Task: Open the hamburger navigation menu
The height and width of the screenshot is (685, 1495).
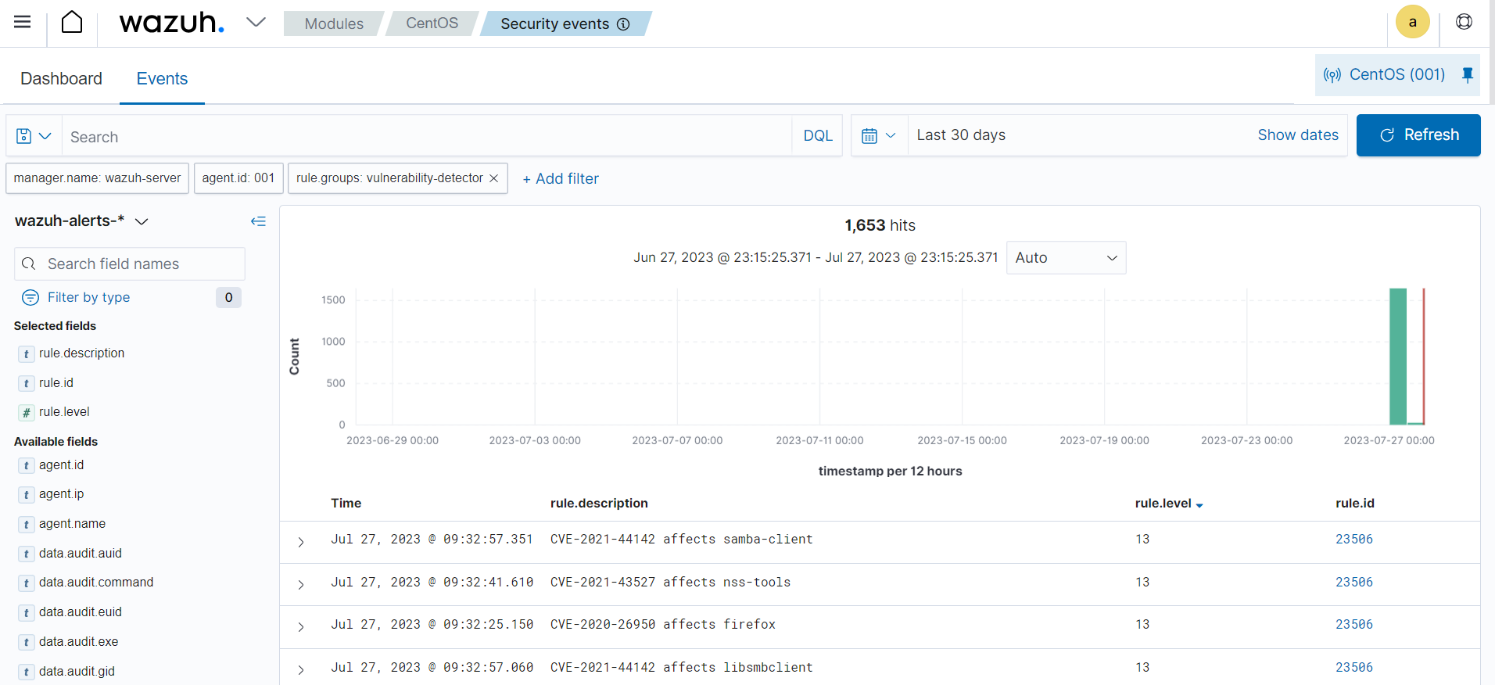Action: tap(23, 22)
